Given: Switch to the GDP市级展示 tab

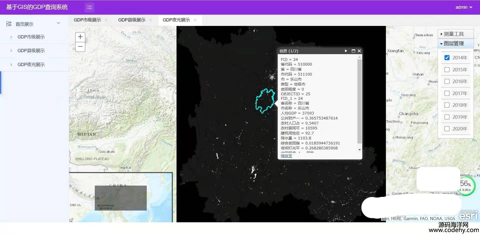Looking at the screenshot, I should [x=87, y=20].
